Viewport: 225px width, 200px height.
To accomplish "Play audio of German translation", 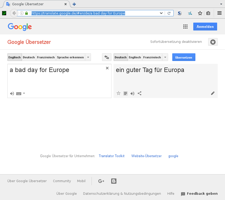I will point(132,94).
